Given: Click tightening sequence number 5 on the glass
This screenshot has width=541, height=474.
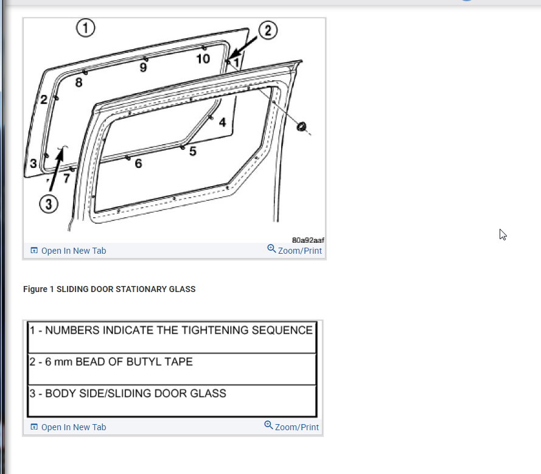Looking at the screenshot, I should tap(193, 151).
